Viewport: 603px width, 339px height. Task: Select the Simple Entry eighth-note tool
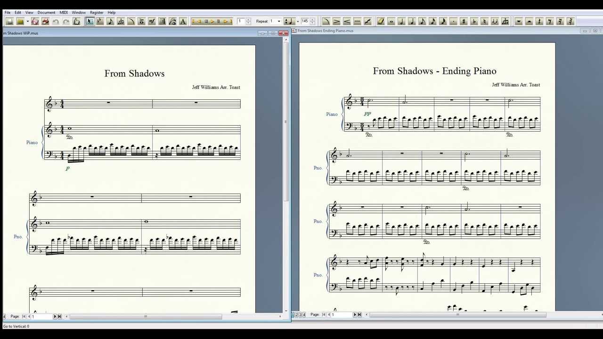point(110,21)
